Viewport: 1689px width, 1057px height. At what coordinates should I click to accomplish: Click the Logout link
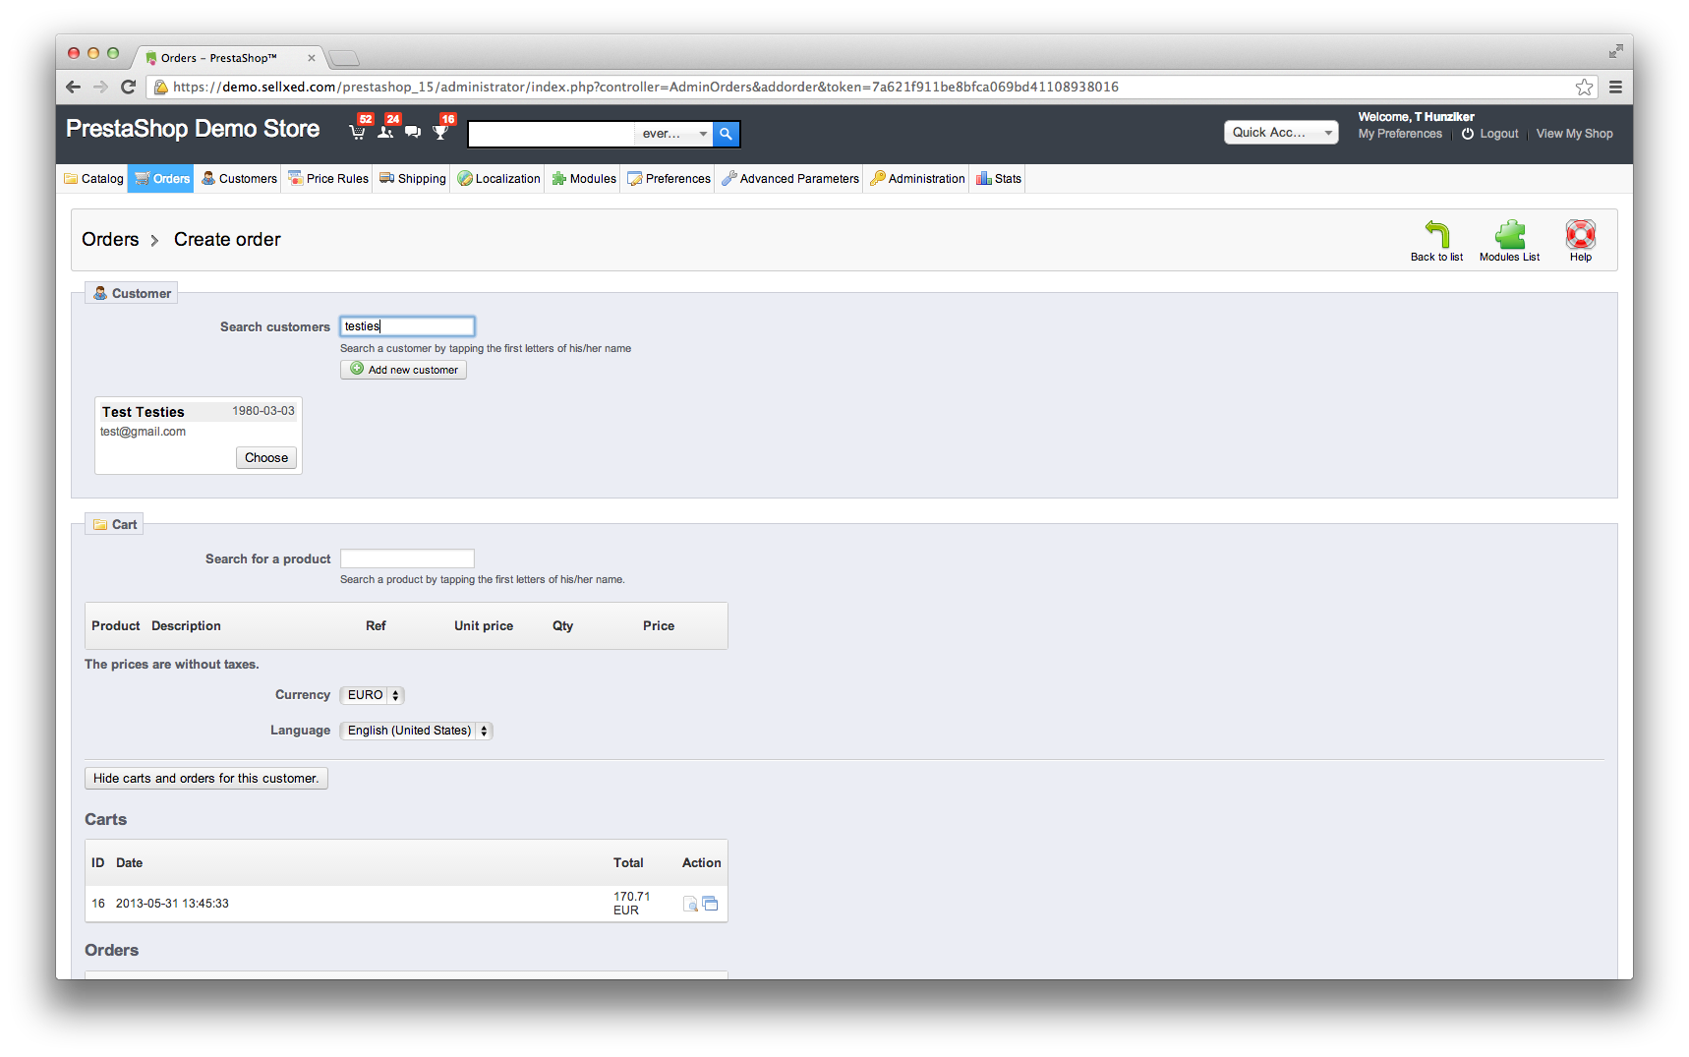coord(1498,134)
